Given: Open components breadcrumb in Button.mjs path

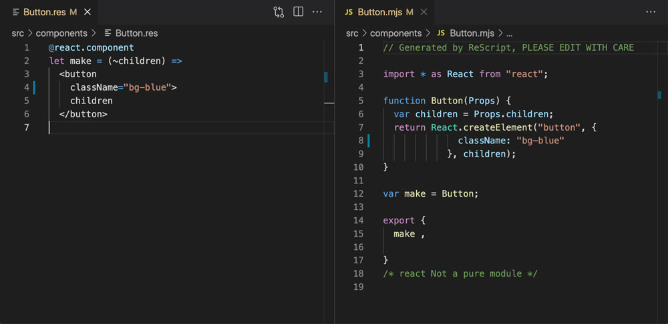Looking at the screenshot, I should (396, 33).
